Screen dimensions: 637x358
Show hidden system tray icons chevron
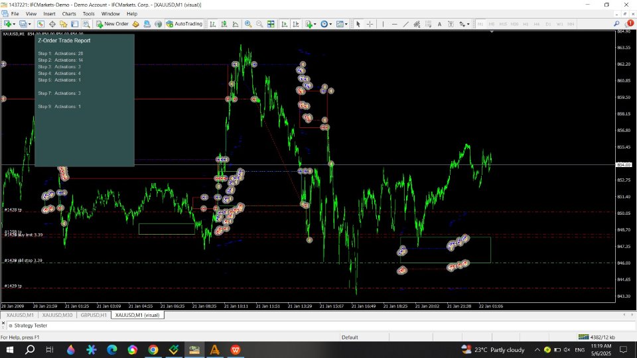[537, 349]
